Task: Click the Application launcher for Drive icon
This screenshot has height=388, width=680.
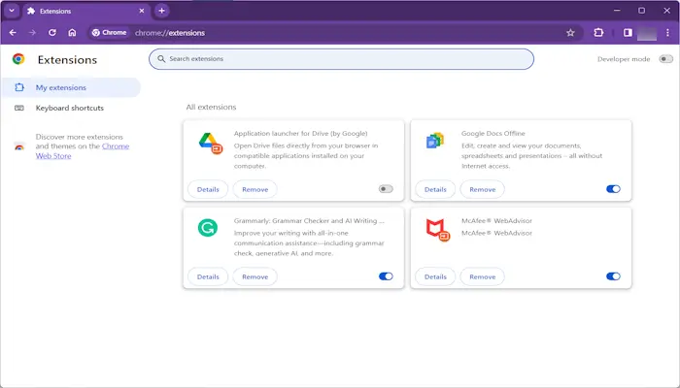Action: (x=211, y=144)
